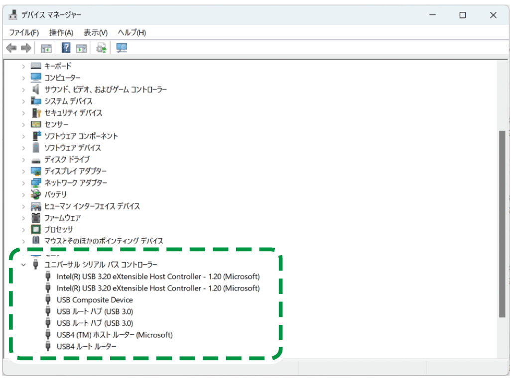Click the icon next to プロセッサ
The height and width of the screenshot is (378, 512).
click(36, 229)
